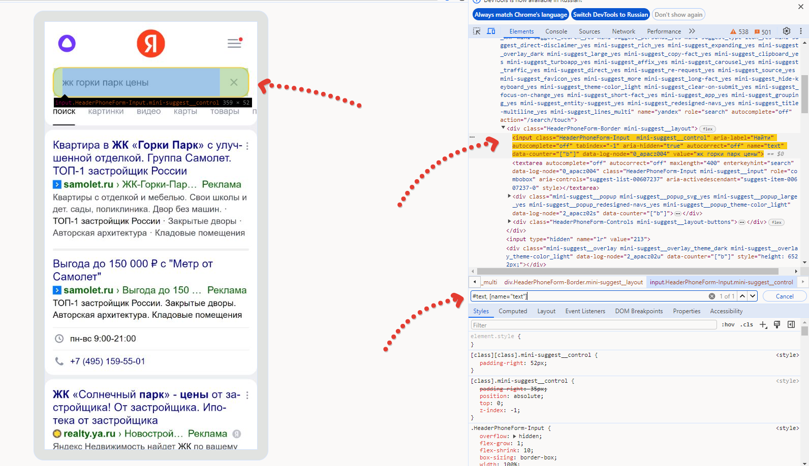Click the Styles Filter input field
The height and width of the screenshot is (466, 809).
[x=593, y=325]
